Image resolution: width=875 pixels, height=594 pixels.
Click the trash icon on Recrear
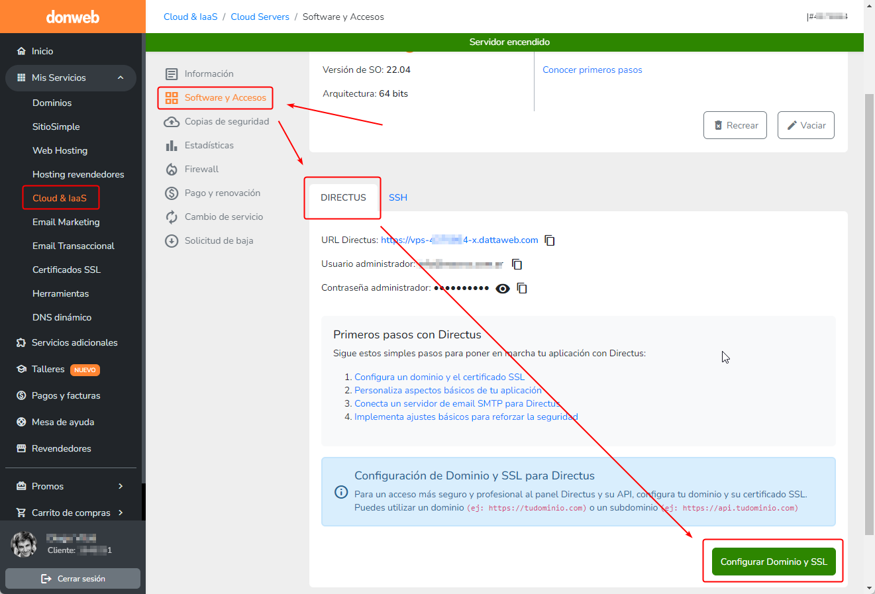pos(718,125)
